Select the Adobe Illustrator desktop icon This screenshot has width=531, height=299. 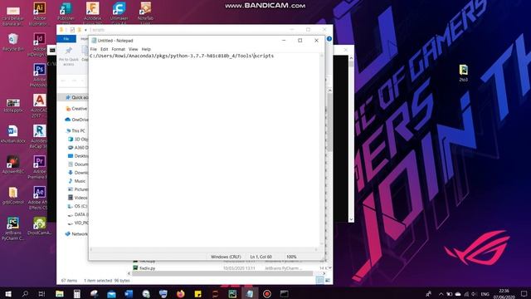(x=39, y=13)
